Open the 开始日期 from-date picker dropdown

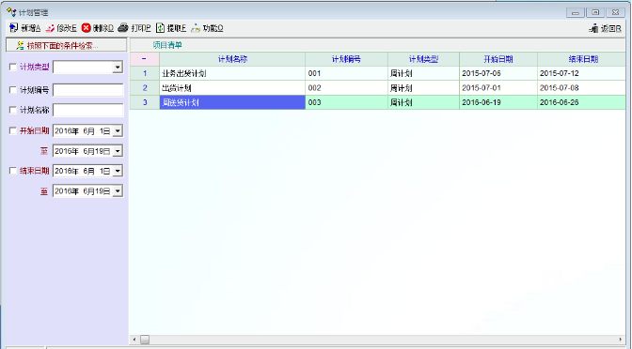[x=118, y=130]
